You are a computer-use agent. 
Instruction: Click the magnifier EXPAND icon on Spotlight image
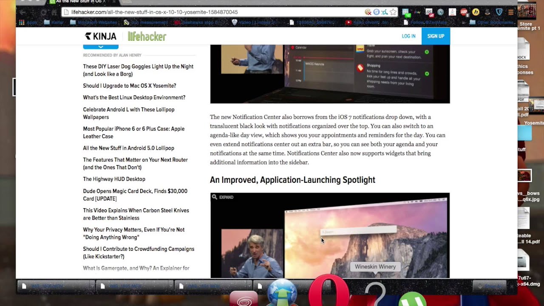215,197
